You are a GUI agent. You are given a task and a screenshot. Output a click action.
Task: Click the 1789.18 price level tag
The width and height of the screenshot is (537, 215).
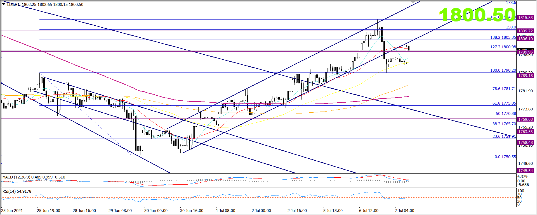click(x=526, y=76)
